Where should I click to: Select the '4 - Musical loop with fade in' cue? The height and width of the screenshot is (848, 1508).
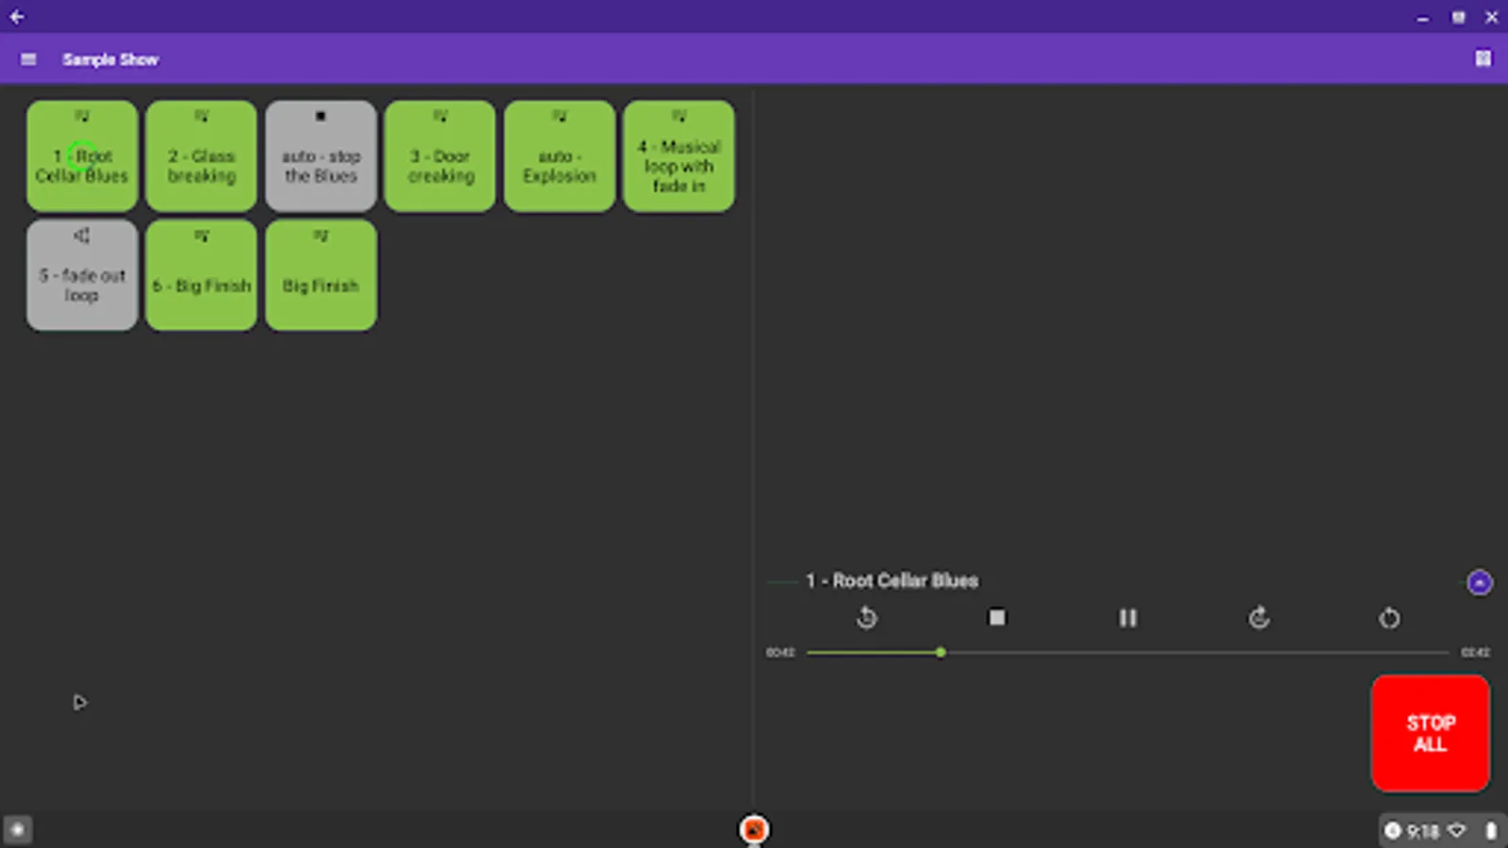click(679, 155)
